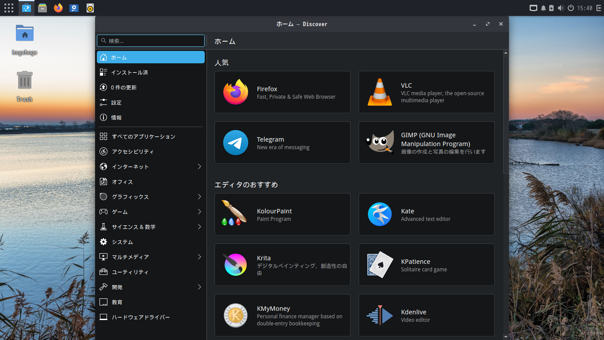This screenshot has width=604, height=340.
Task: Open the notifications bell in the system tray
Action: (x=543, y=8)
